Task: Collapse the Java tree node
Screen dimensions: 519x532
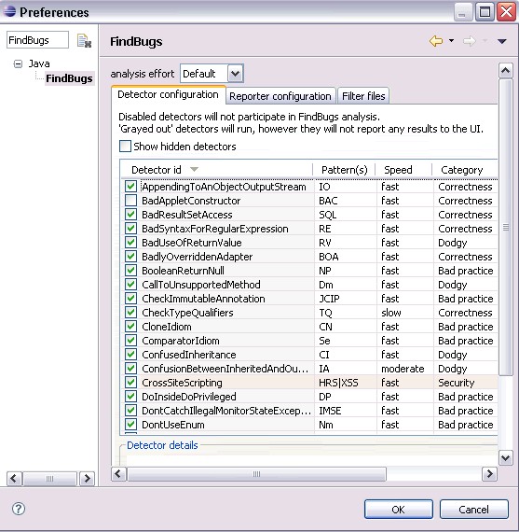Action: point(18,63)
